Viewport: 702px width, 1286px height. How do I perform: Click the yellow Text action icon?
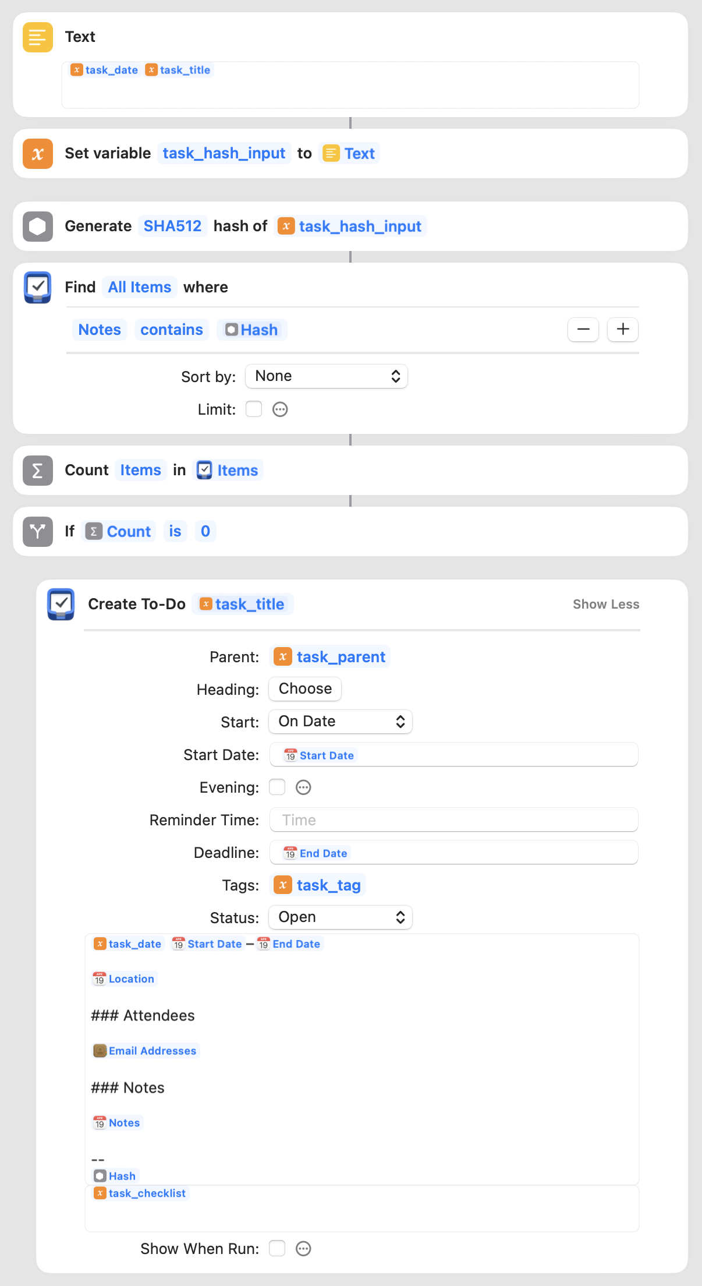(38, 37)
